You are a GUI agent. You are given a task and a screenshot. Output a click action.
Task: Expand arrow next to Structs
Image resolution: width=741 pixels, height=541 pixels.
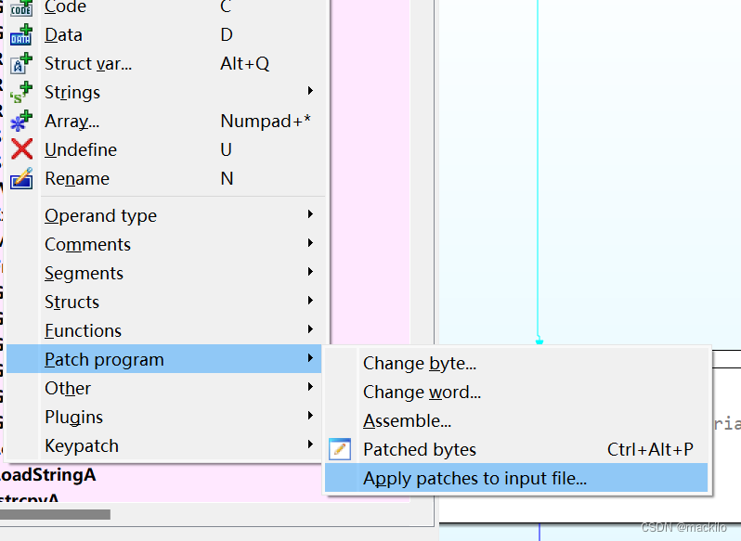pos(310,301)
